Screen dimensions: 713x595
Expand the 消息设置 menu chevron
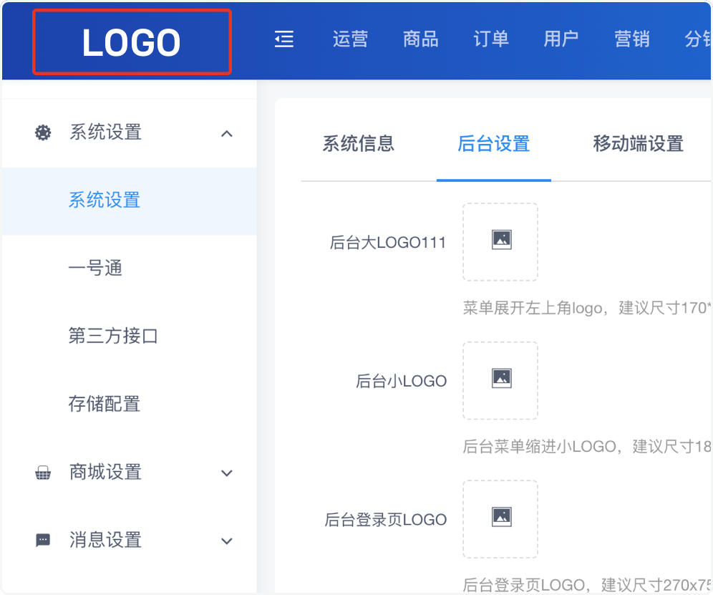point(227,541)
